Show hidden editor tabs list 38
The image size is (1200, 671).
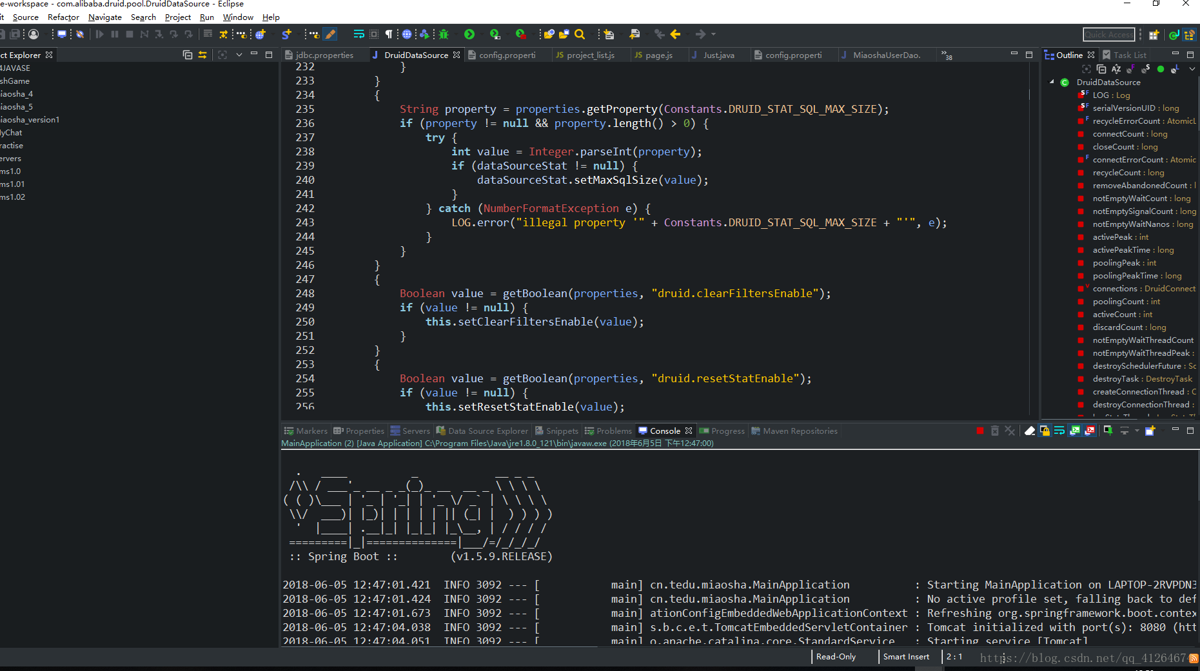[947, 55]
